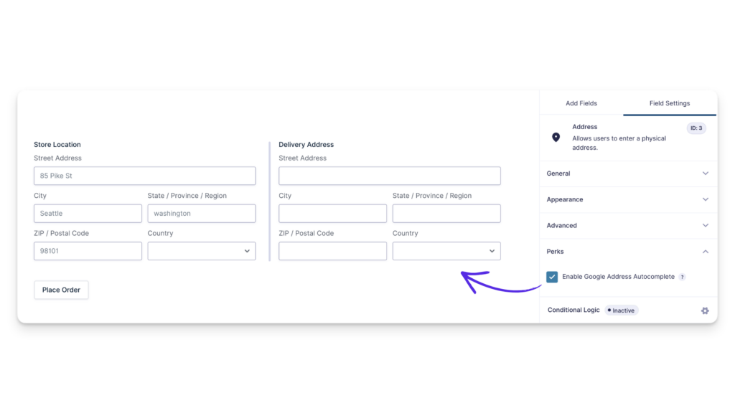Click help icon next to Google Address Autocomplete
Viewport: 735px width, 413px height.
(682, 277)
